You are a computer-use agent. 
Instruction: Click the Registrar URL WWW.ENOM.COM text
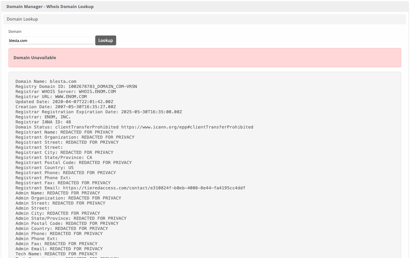click(71, 97)
